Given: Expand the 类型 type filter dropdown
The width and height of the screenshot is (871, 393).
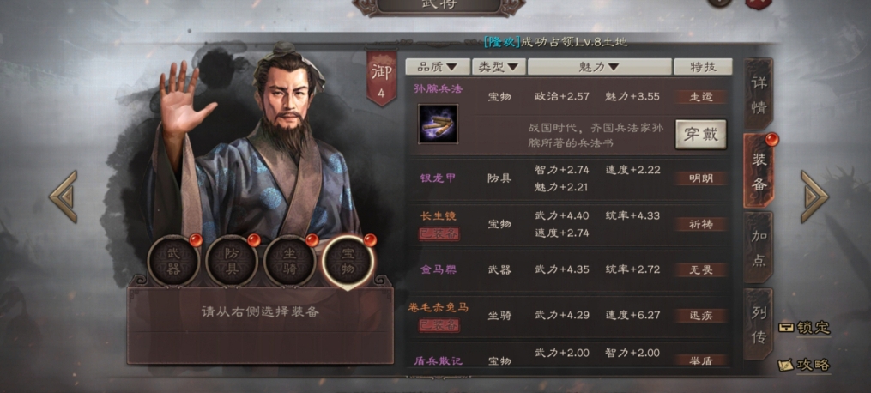Looking at the screenshot, I should tap(499, 67).
